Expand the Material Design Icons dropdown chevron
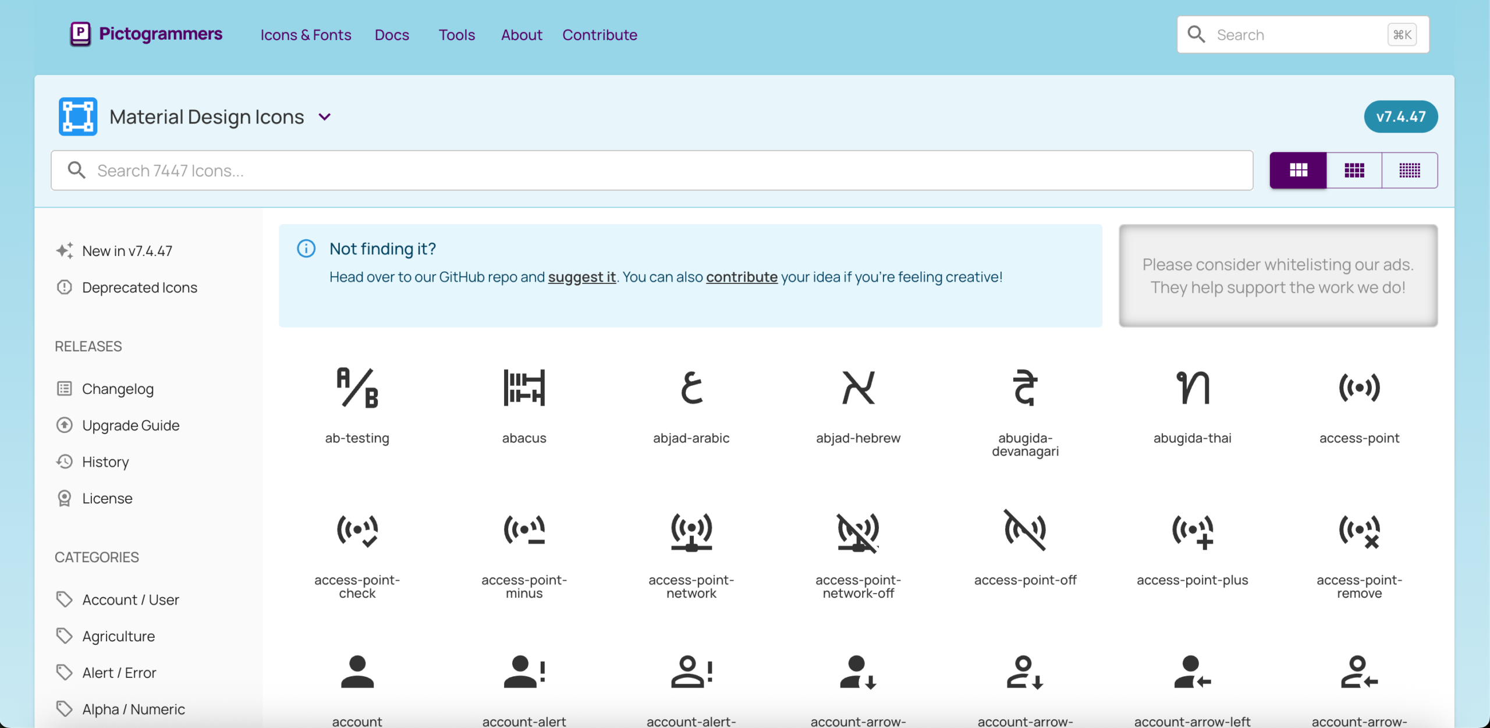This screenshot has height=728, width=1490. 325,117
